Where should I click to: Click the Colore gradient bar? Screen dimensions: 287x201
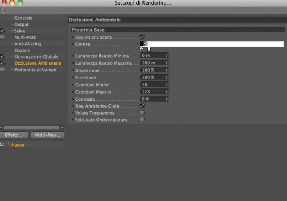212,44
